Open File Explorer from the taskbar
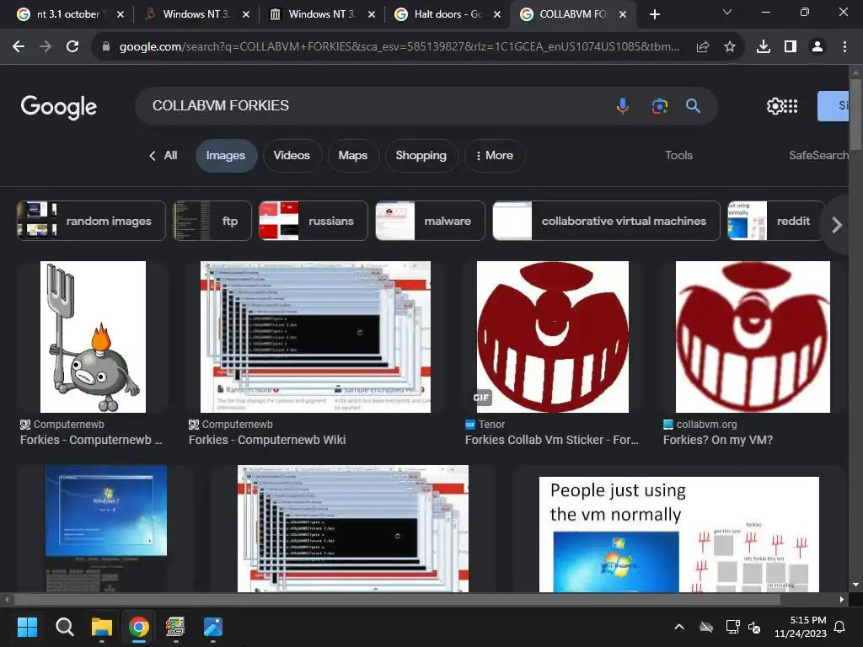This screenshot has height=647, width=863. pyautogui.click(x=102, y=627)
